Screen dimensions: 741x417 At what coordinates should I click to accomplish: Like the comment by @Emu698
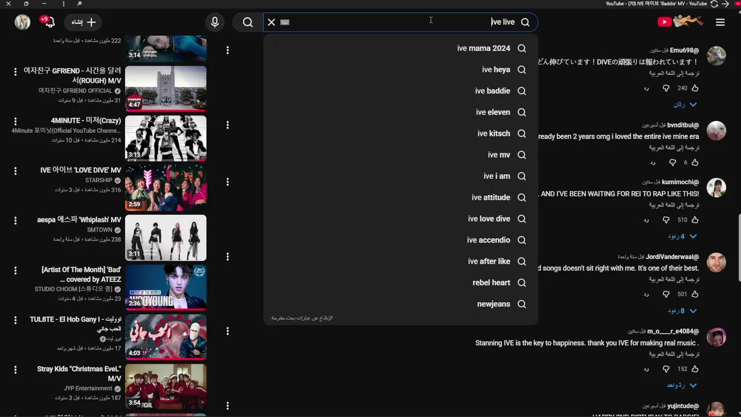(695, 88)
